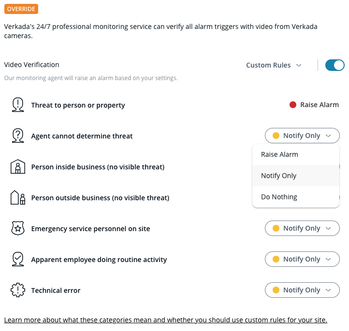The width and height of the screenshot is (349, 331).
Task: Click the Emergency service personnel badge icon
Action: pos(18,228)
